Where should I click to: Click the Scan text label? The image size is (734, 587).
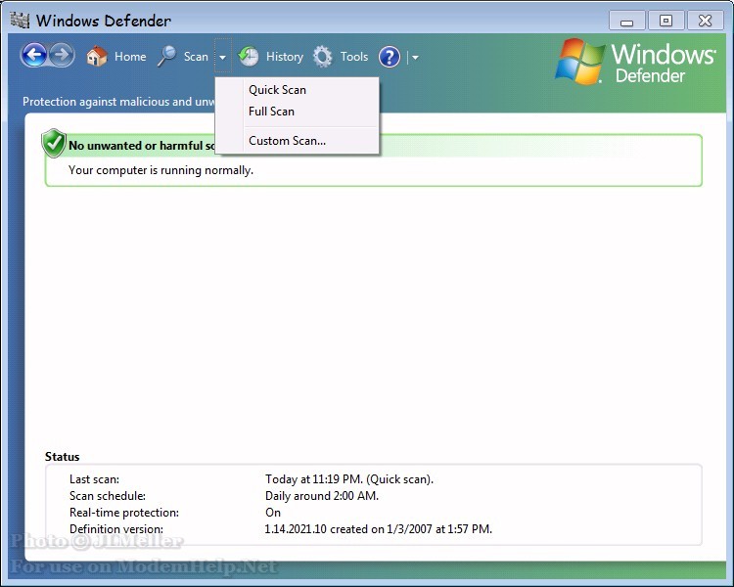pyautogui.click(x=196, y=57)
